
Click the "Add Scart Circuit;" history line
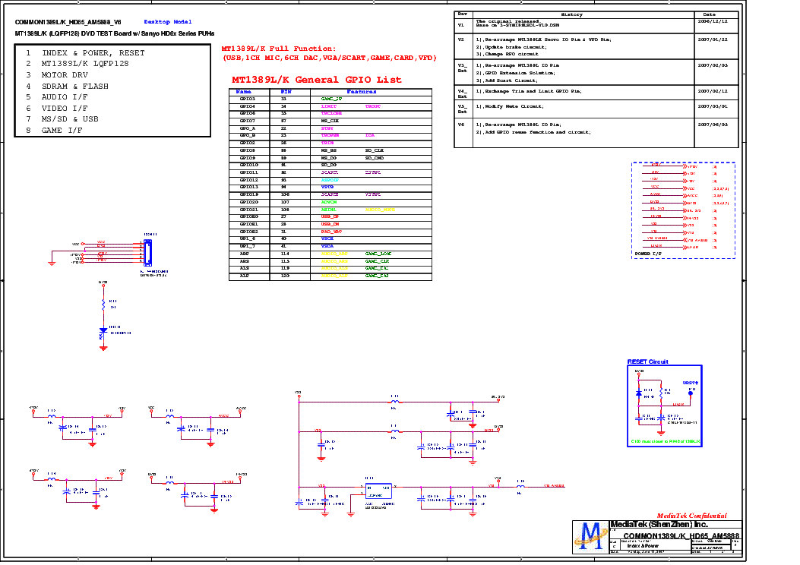(506, 80)
